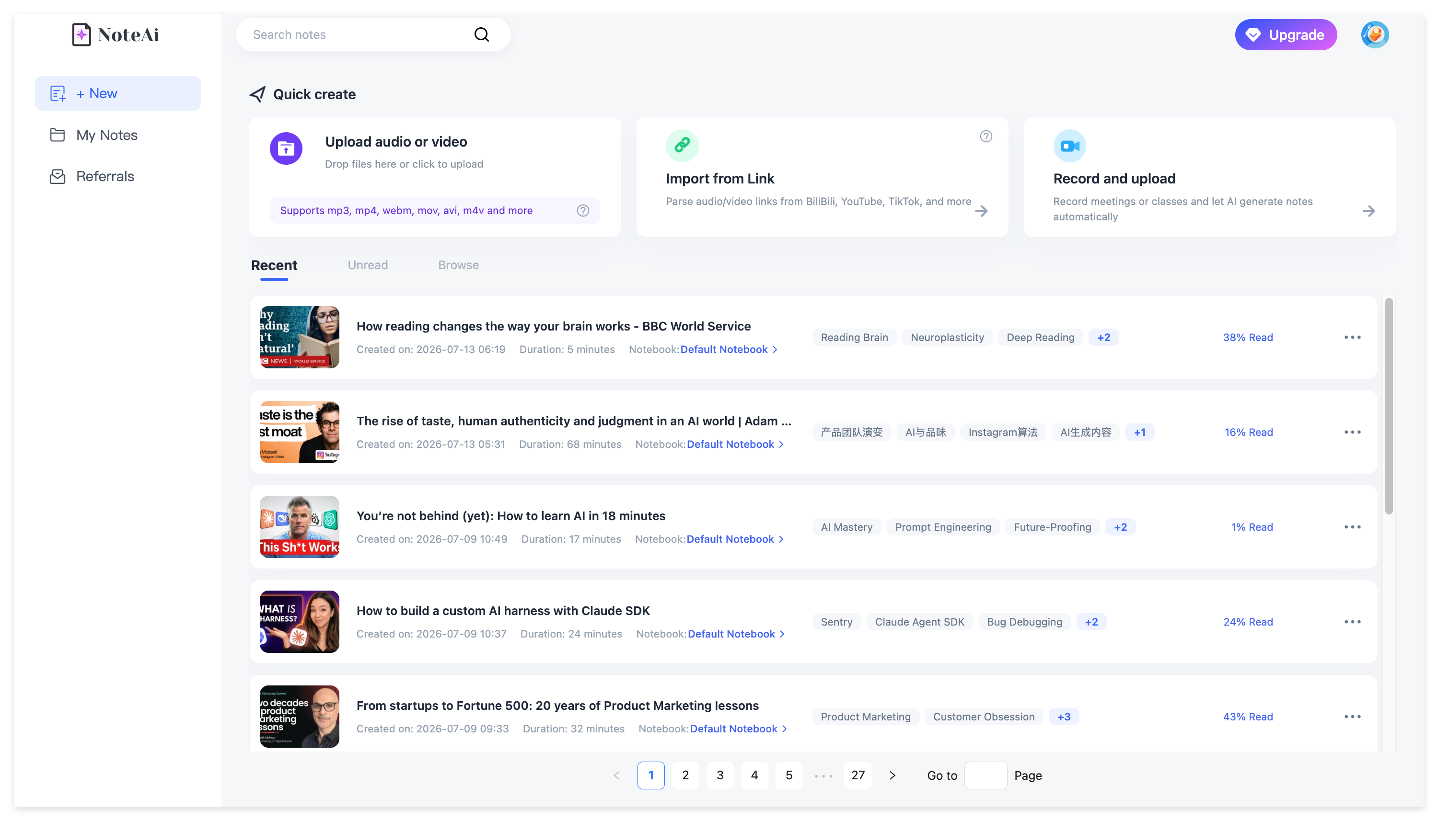
Task: Go to page 5
Action: coord(789,775)
